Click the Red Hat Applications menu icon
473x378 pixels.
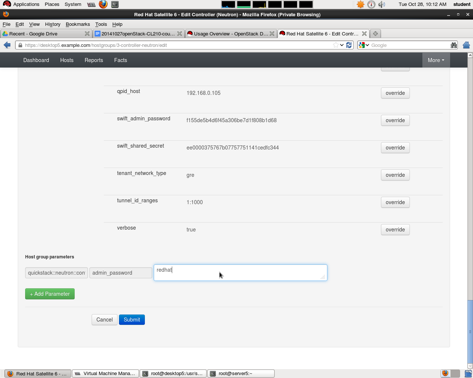coord(7,4)
